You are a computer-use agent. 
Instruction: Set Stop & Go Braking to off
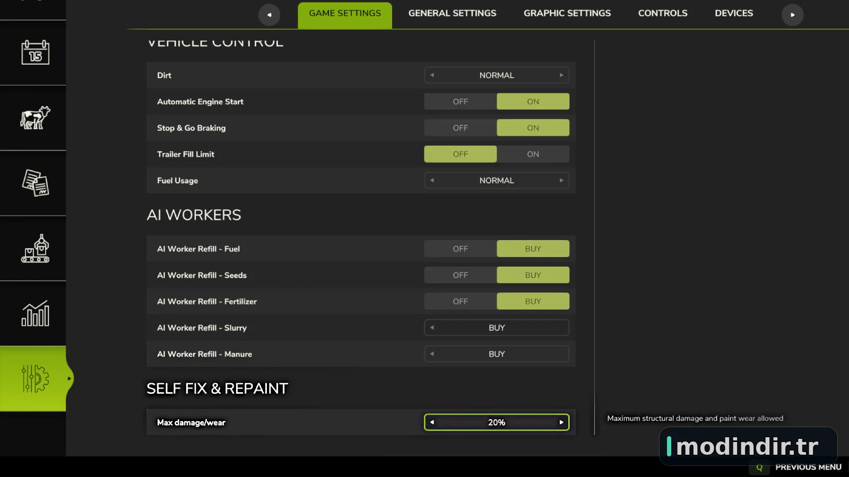tap(460, 128)
